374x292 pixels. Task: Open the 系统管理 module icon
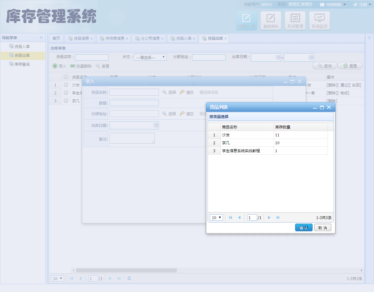[295, 21]
